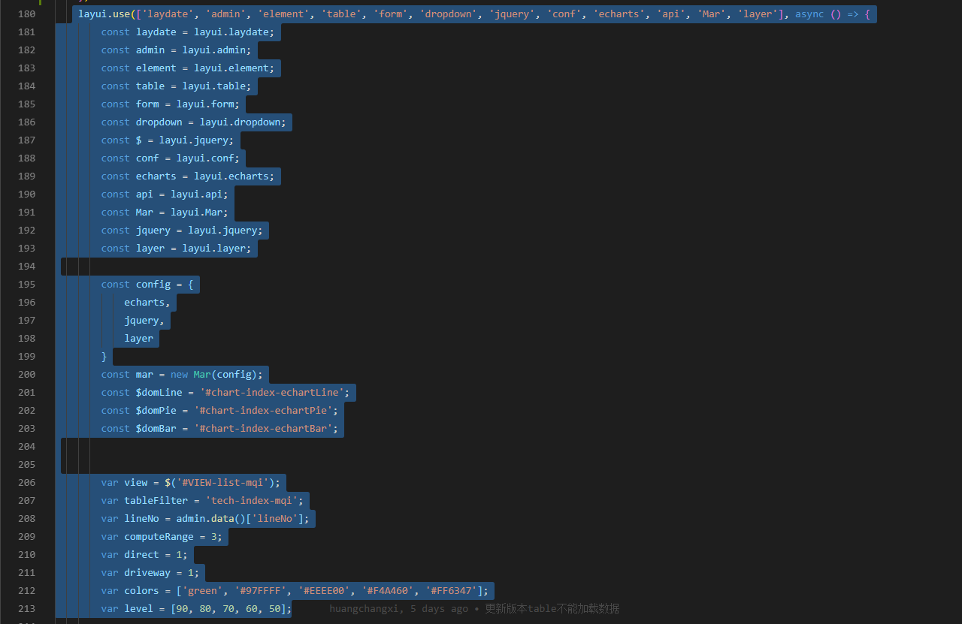This screenshot has width=962, height=624.
Task: Click line number 199 in the gutter
Action: coord(26,357)
